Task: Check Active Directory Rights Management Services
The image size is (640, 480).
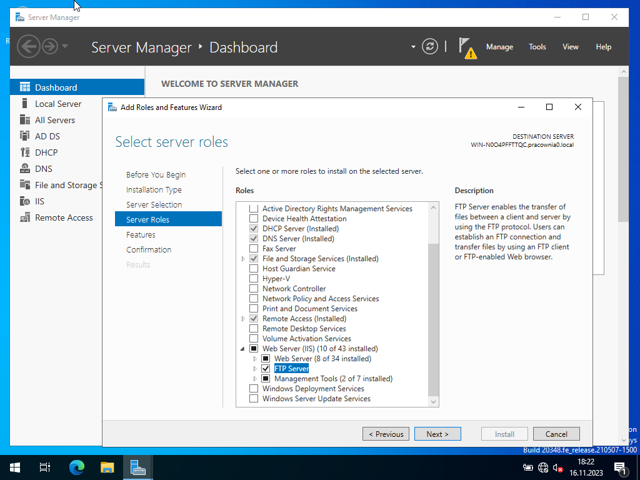Action: point(254,209)
